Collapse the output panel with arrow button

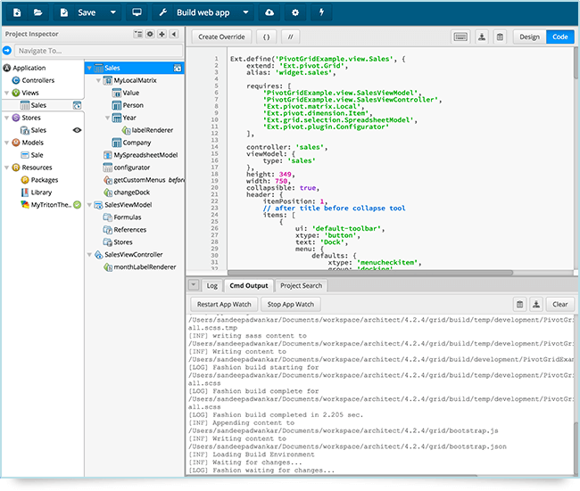pyautogui.click(x=194, y=285)
